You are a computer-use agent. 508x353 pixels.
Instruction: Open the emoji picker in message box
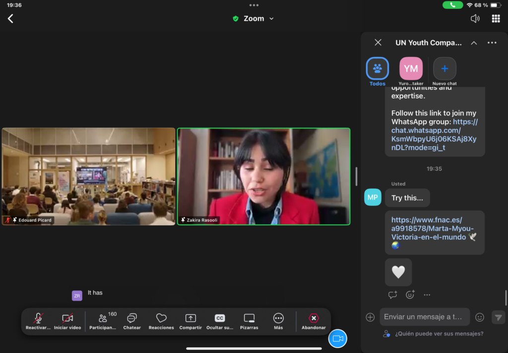click(x=479, y=317)
